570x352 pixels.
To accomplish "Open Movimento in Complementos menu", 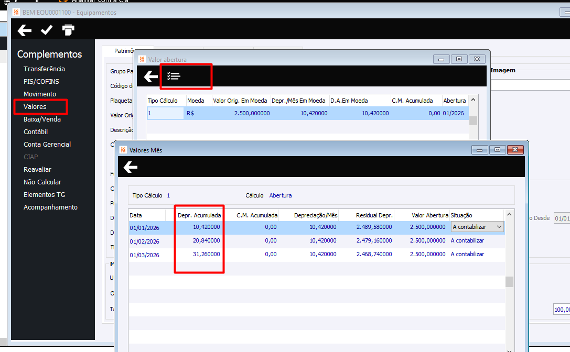I will coord(40,94).
